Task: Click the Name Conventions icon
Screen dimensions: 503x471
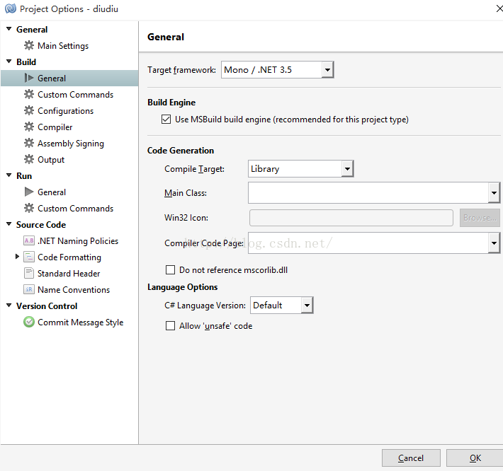Action: pos(29,289)
